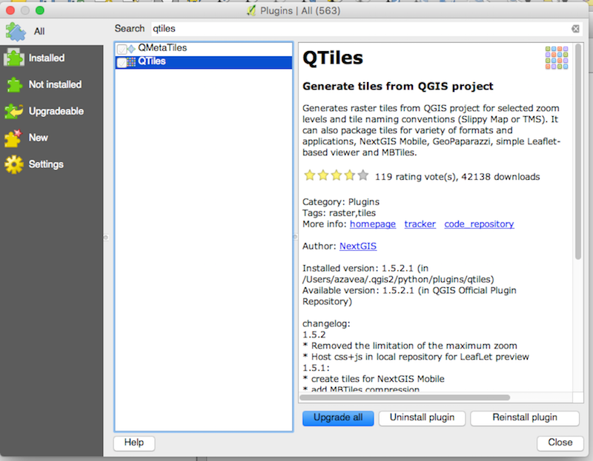Open the plugin homepage link

click(372, 224)
